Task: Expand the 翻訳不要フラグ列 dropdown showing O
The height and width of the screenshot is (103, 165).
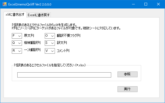Action: (x=50, y=36)
